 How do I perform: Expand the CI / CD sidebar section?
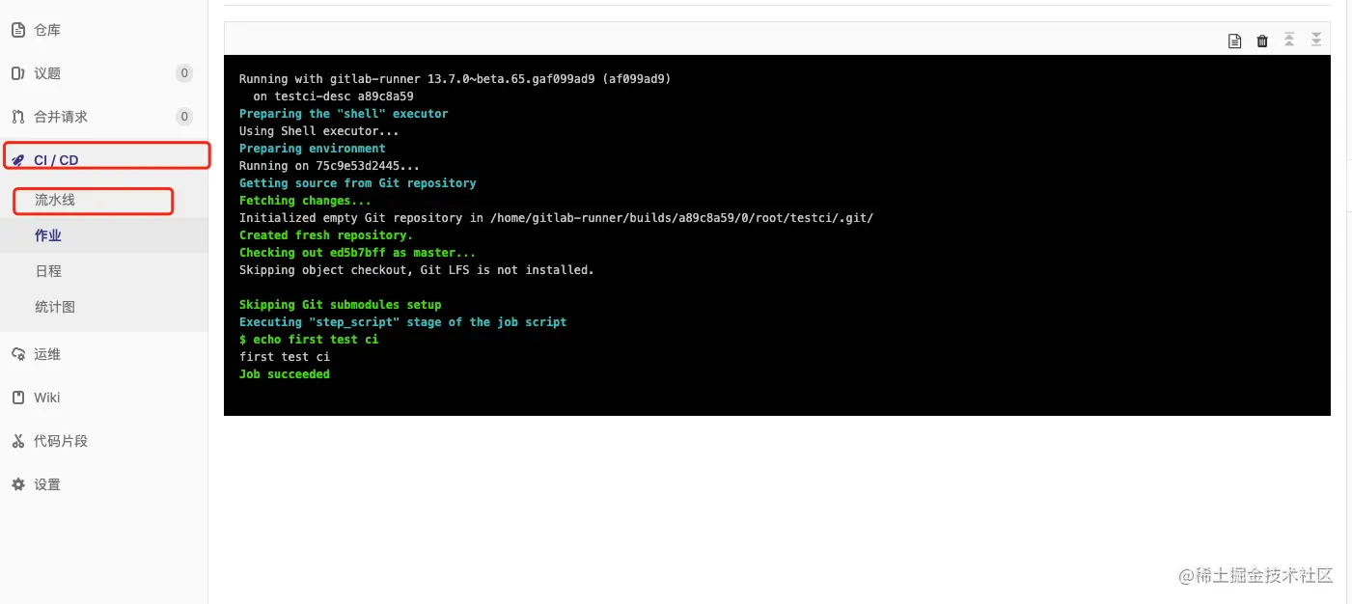[x=104, y=160]
